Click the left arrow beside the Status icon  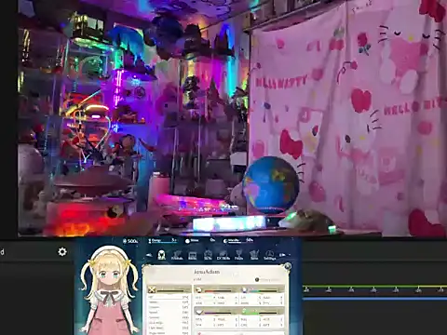[149, 255]
